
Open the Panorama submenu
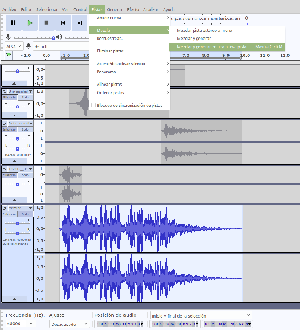point(130,72)
